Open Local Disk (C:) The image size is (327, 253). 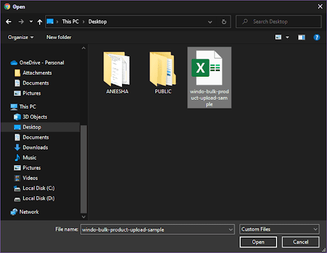tap(34, 188)
